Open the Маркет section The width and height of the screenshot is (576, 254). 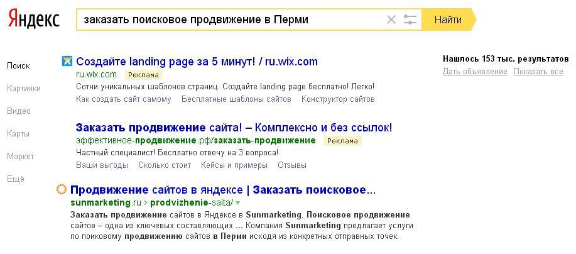click(21, 157)
